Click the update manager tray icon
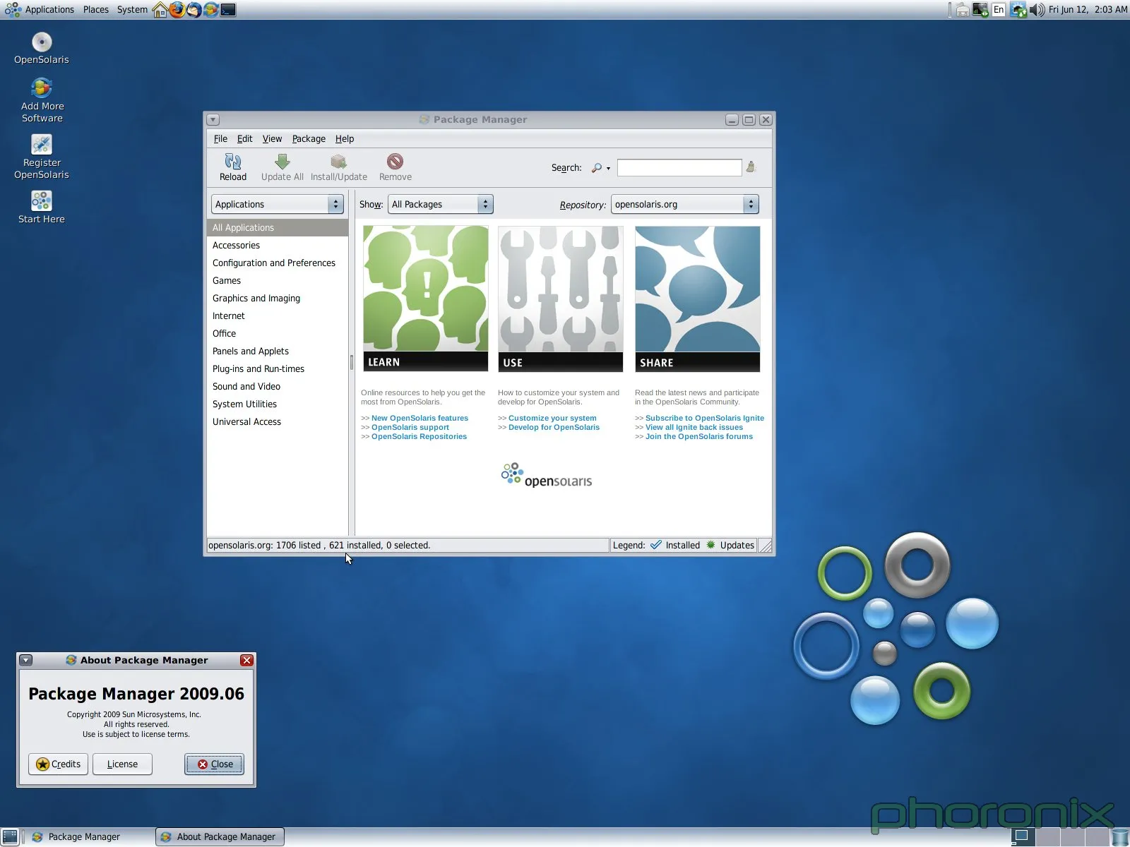Screen dimensions: 1130x847 tap(1018, 10)
